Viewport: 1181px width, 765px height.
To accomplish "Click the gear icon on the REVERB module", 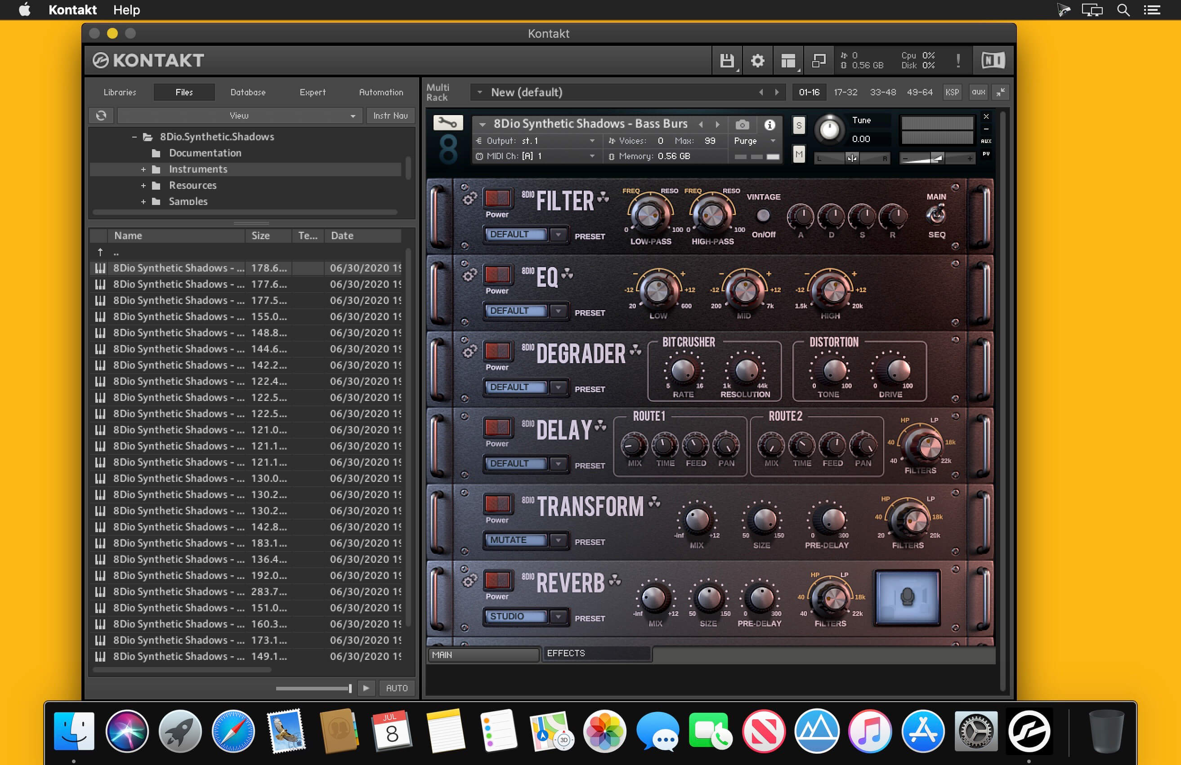I will 469,580.
